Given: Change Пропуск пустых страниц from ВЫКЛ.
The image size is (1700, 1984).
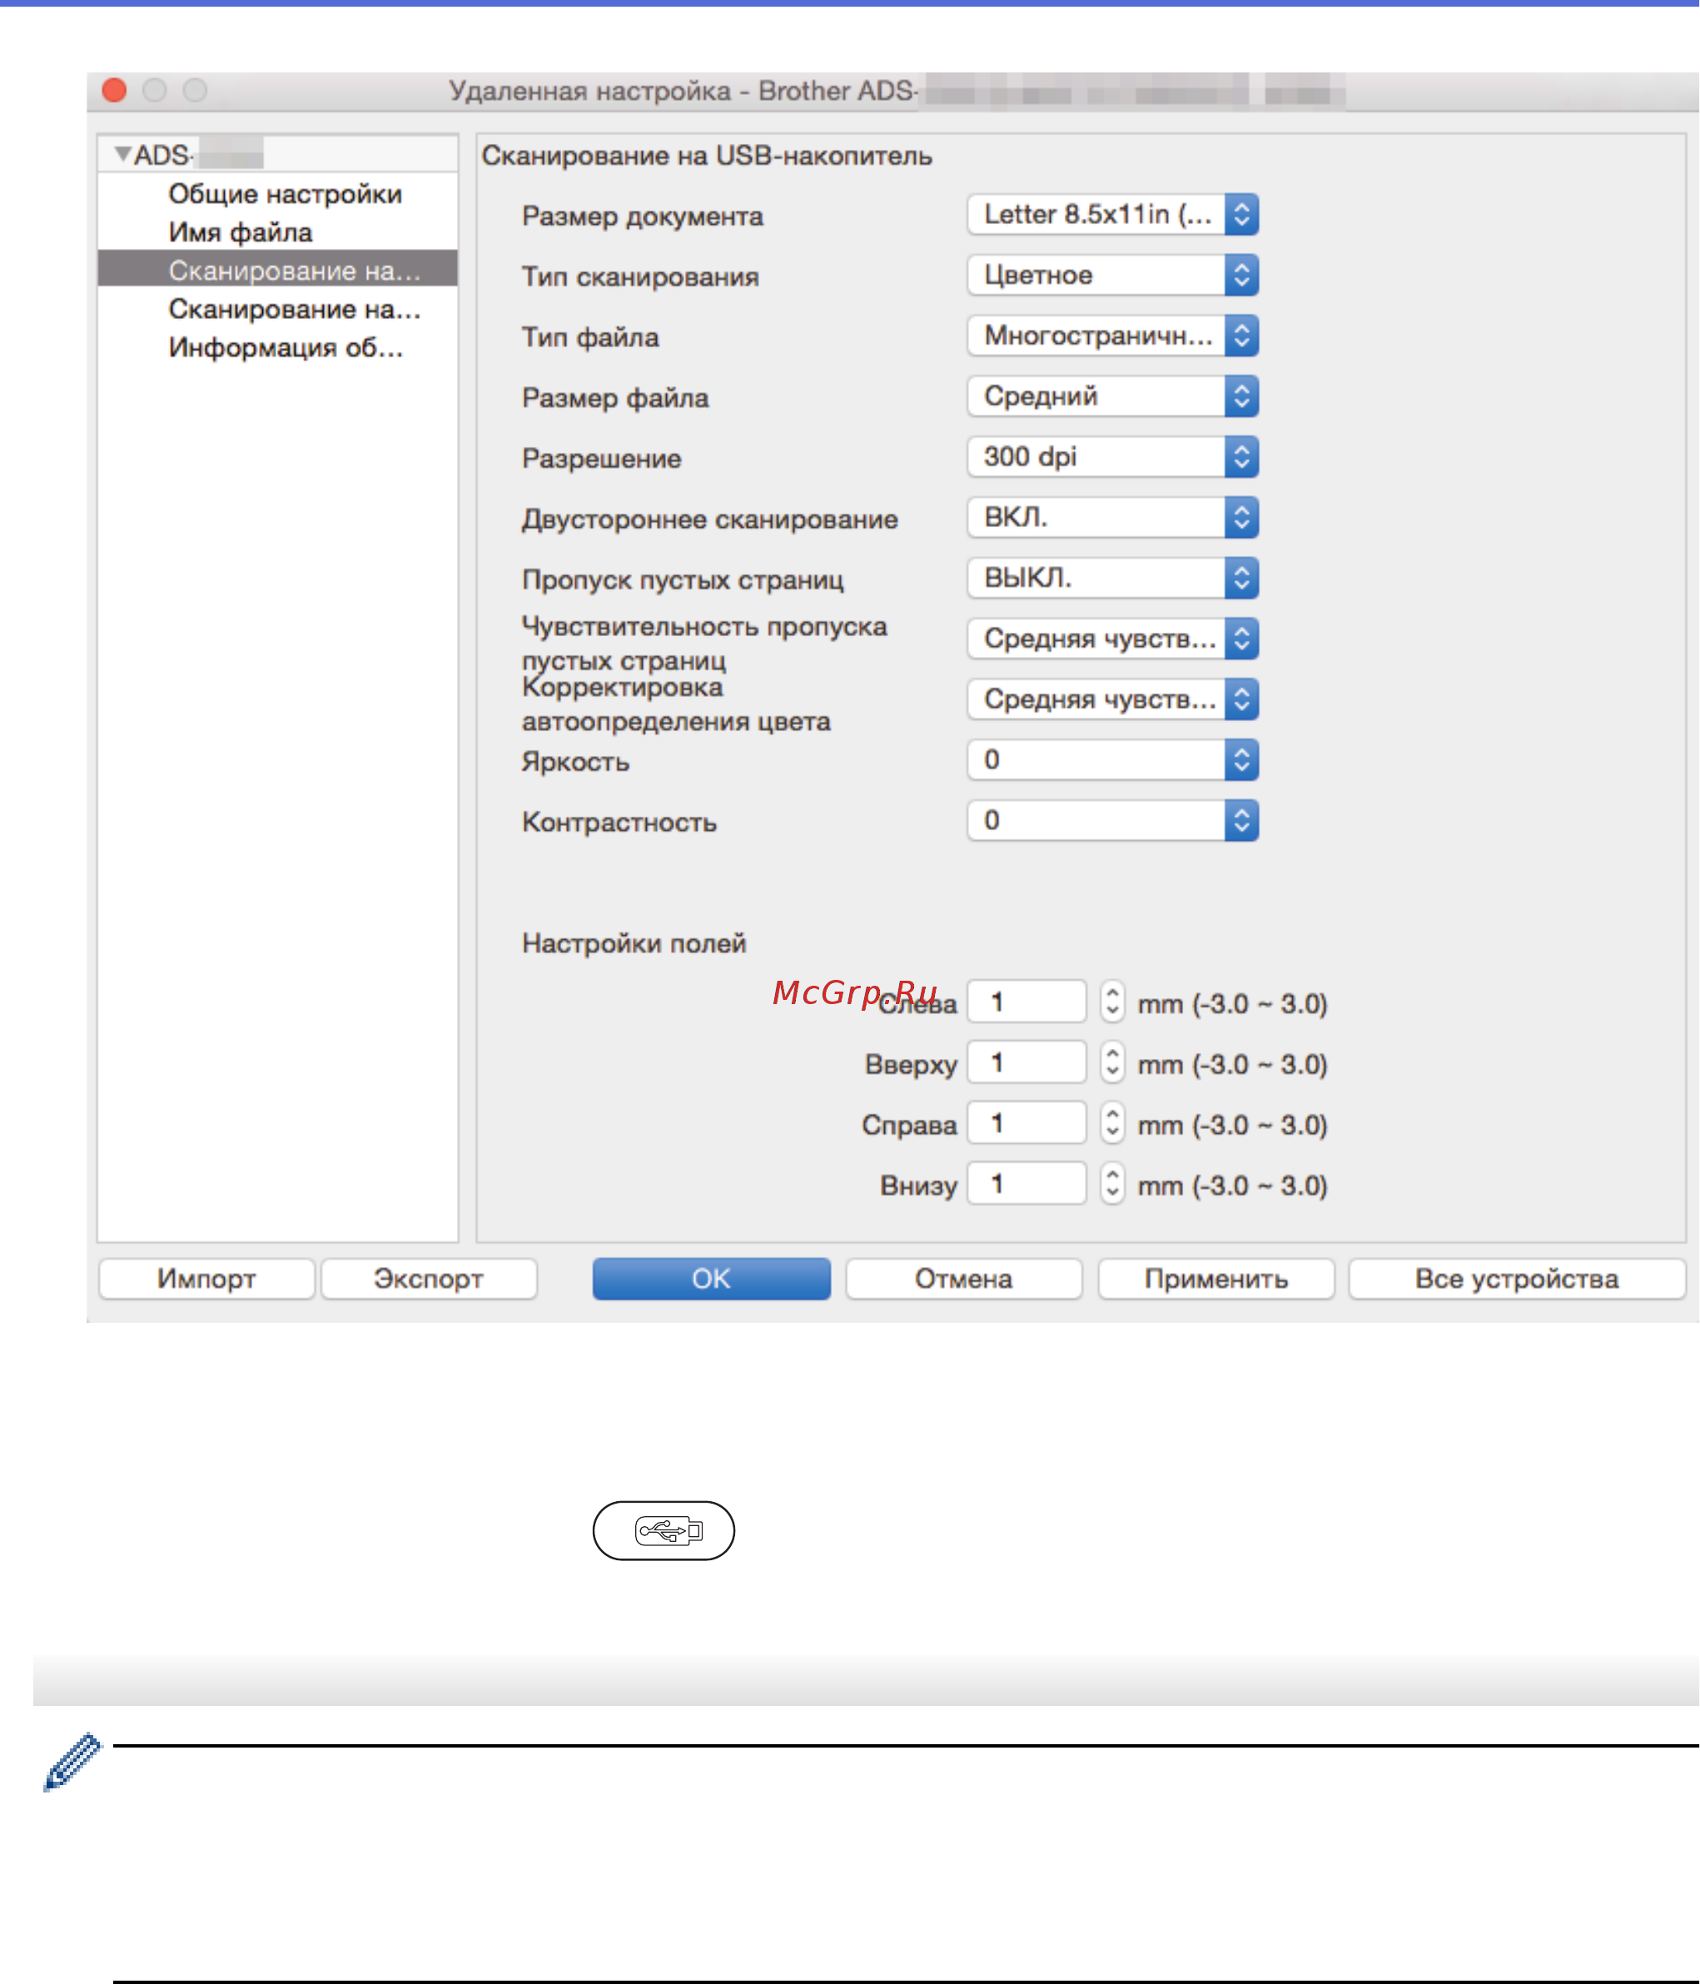Looking at the screenshot, I should tap(1111, 579).
